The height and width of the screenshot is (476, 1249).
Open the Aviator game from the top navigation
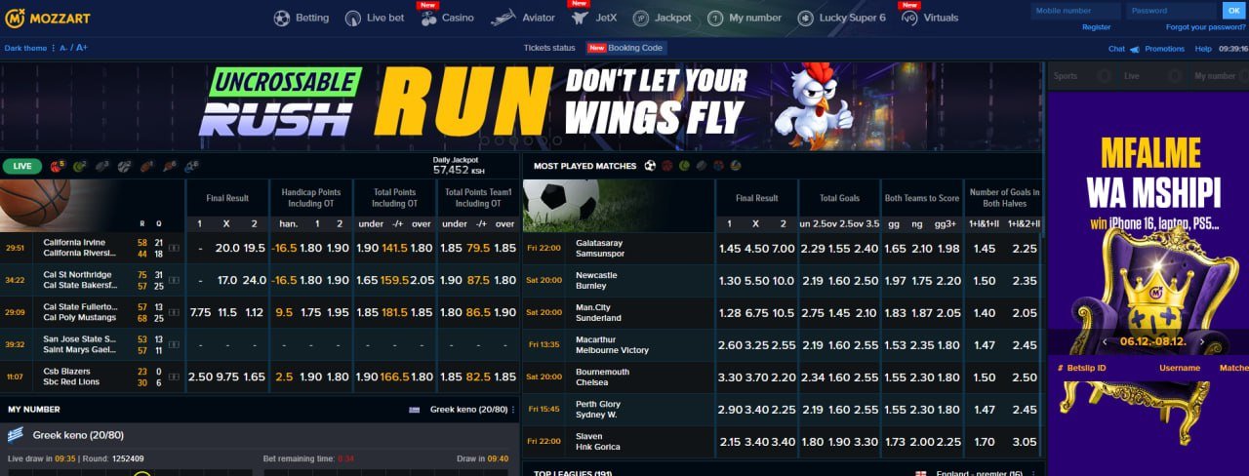pos(522,18)
